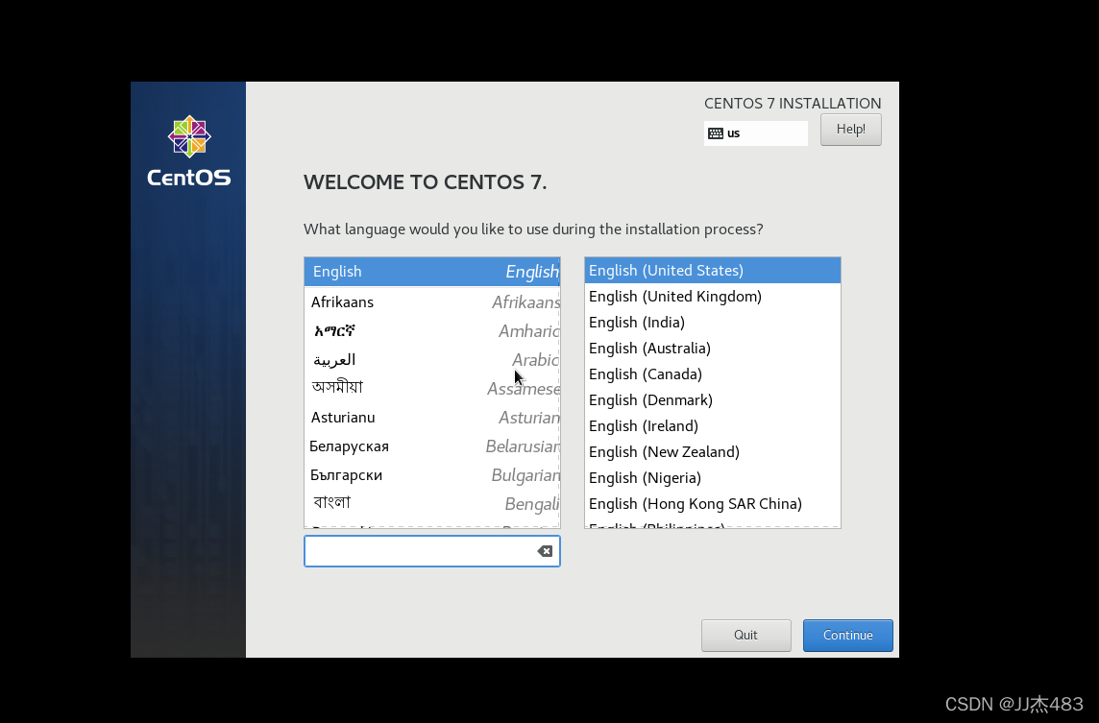
Task: Select English (United Kingdom) locale
Action: tap(712, 297)
